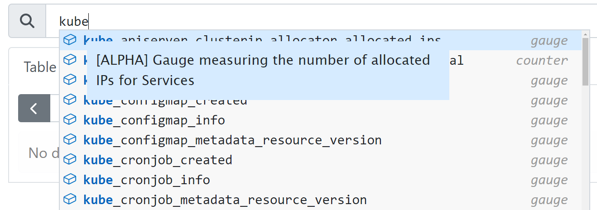The height and width of the screenshot is (210, 597).
Task: Click the scrollbar up arrow in suggestions
Action: click(x=585, y=34)
